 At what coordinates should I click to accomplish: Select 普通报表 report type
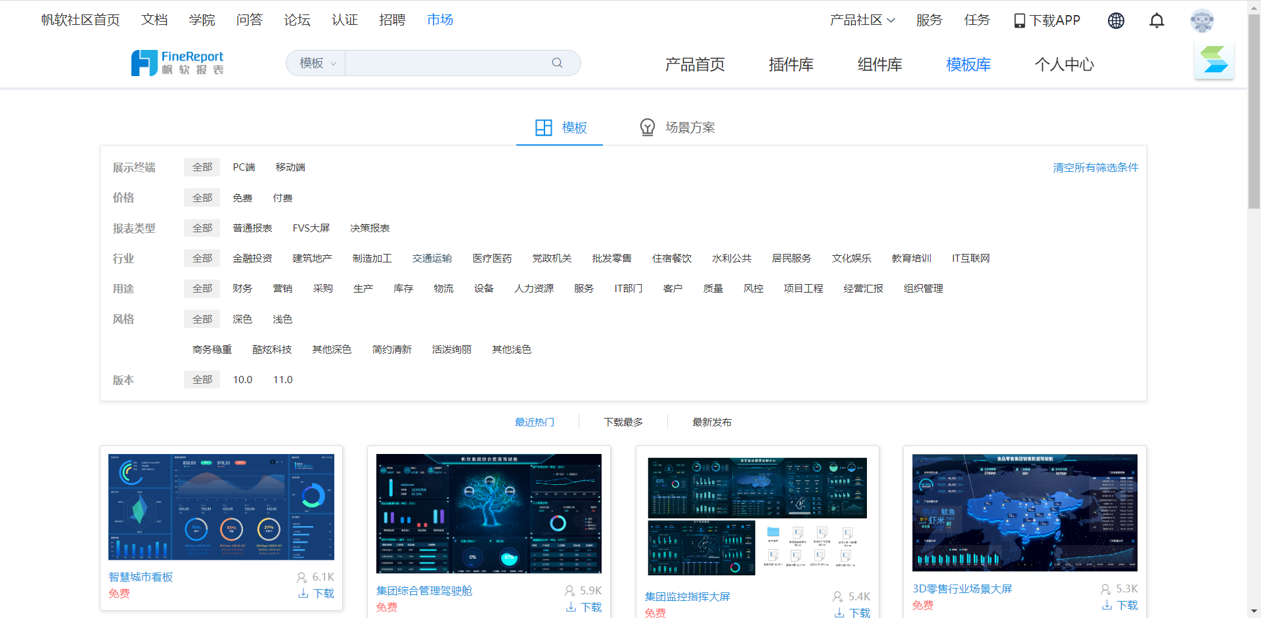tap(252, 228)
